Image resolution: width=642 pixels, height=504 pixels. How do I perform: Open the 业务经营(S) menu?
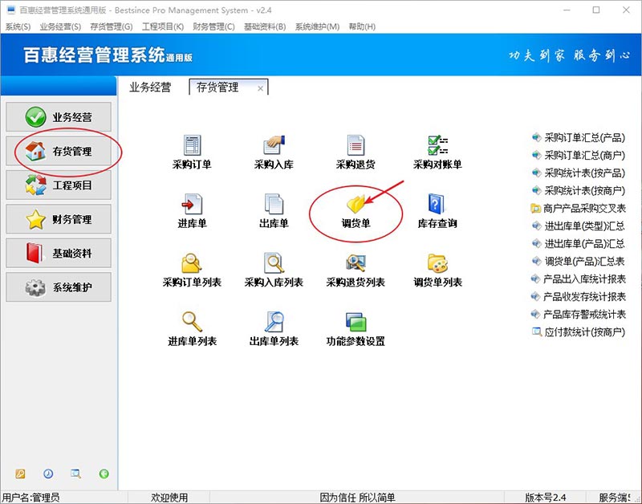click(x=61, y=26)
